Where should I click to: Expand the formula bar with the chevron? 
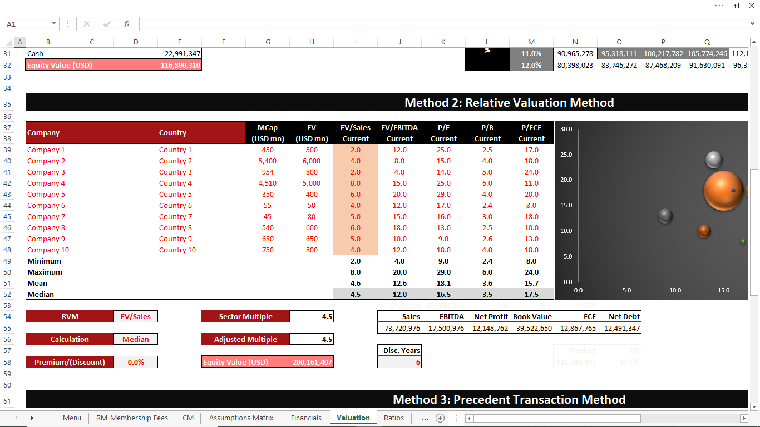point(753,24)
